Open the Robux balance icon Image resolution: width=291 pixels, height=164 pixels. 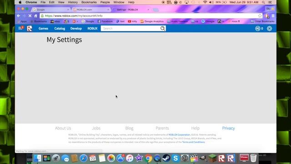click(258, 28)
